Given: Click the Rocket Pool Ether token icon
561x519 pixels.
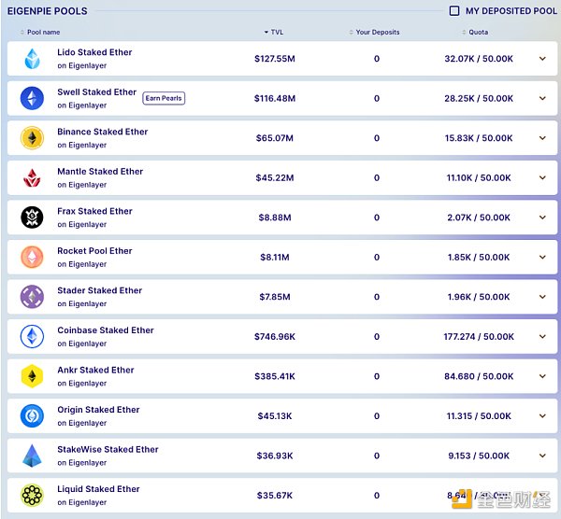Looking at the screenshot, I should tap(32, 258).
